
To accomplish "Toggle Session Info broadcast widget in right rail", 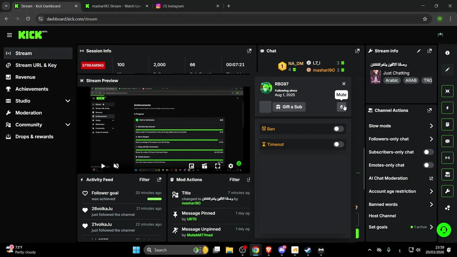I will [x=447, y=158].
